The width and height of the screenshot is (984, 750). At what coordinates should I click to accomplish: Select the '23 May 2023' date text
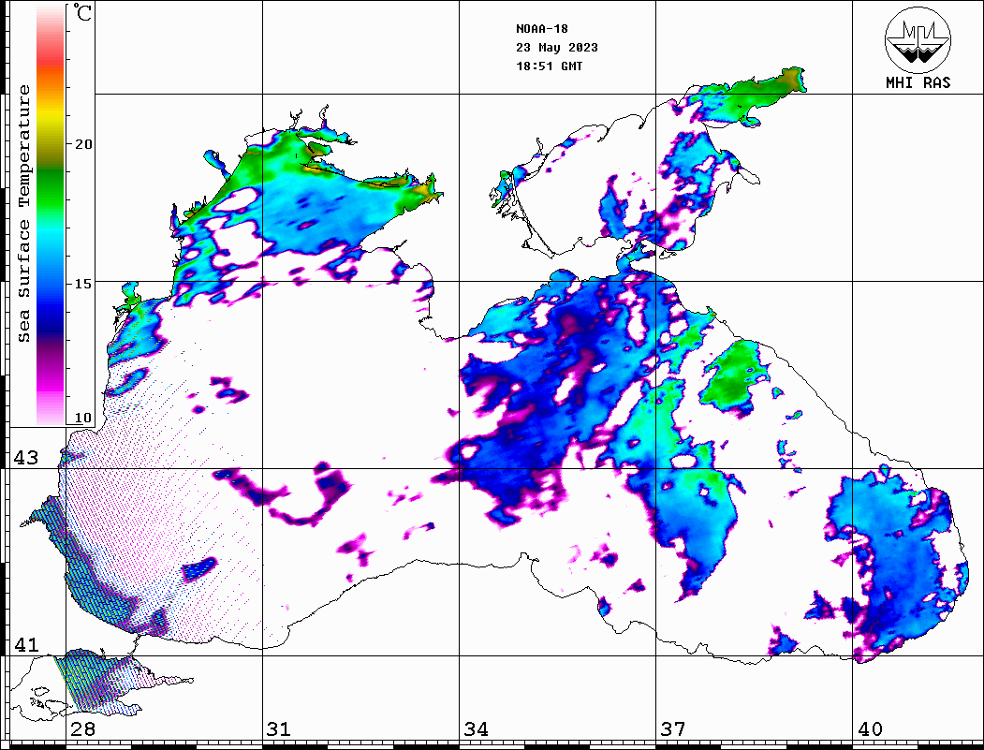pos(557,48)
